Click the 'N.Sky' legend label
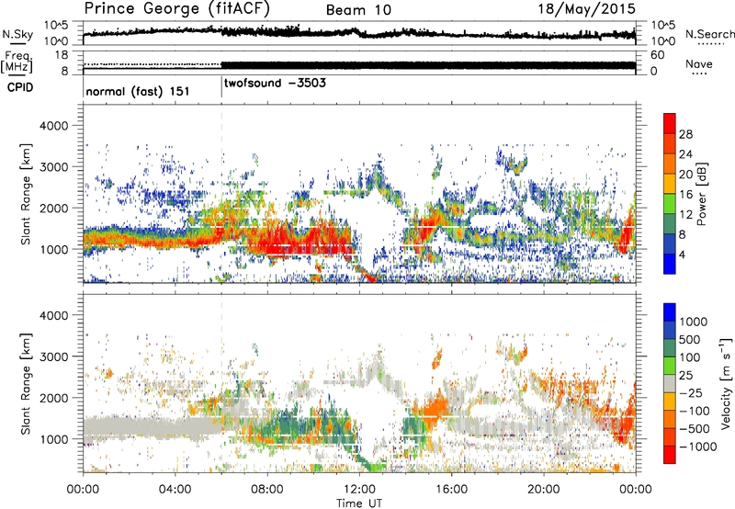 coord(17,34)
